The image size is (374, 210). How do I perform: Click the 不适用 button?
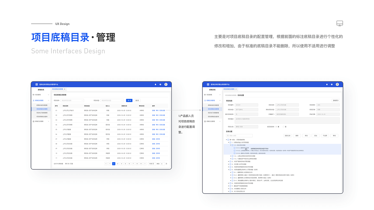click(325, 136)
